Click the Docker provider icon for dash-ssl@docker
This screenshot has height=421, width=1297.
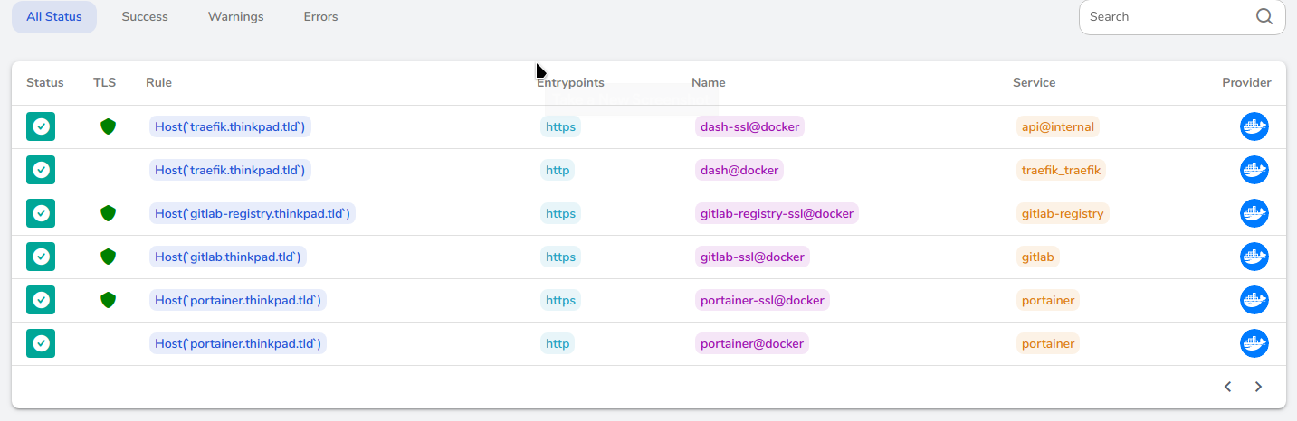1254,126
